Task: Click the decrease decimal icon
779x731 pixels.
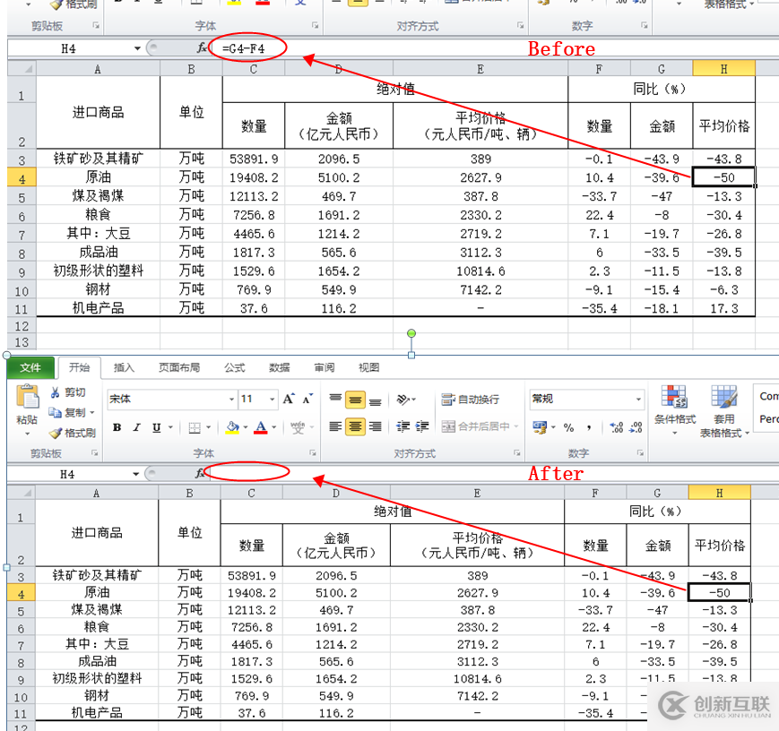Action: [636, 427]
